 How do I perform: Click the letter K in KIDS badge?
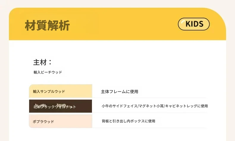pyautogui.click(x=188, y=24)
